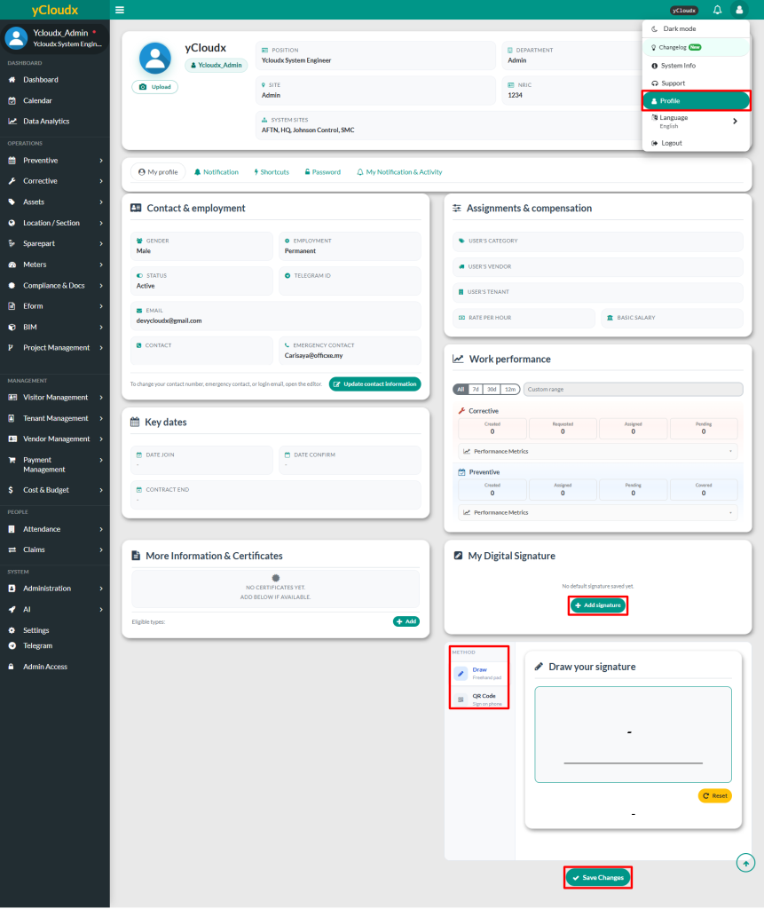Click the Contact & employment card icon
This screenshot has height=909, width=764.
tap(136, 208)
